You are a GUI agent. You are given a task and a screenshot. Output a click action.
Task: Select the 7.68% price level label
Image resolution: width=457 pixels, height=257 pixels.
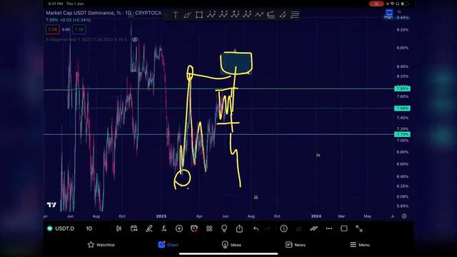point(402,109)
